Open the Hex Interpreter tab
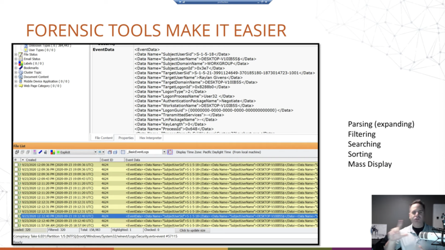Image resolution: width=445 pixels, height=250 pixels. tap(150, 138)
